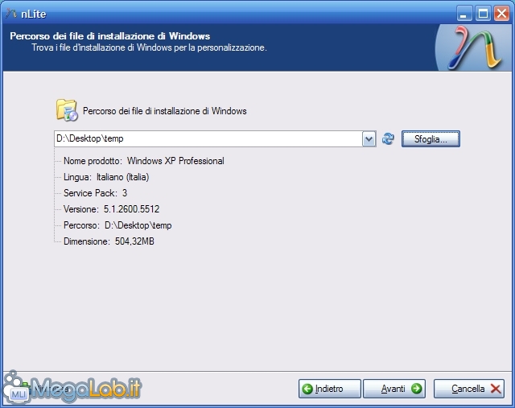Maximize the nLite window
The height and width of the screenshot is (408, 515).
pos(483,14)
